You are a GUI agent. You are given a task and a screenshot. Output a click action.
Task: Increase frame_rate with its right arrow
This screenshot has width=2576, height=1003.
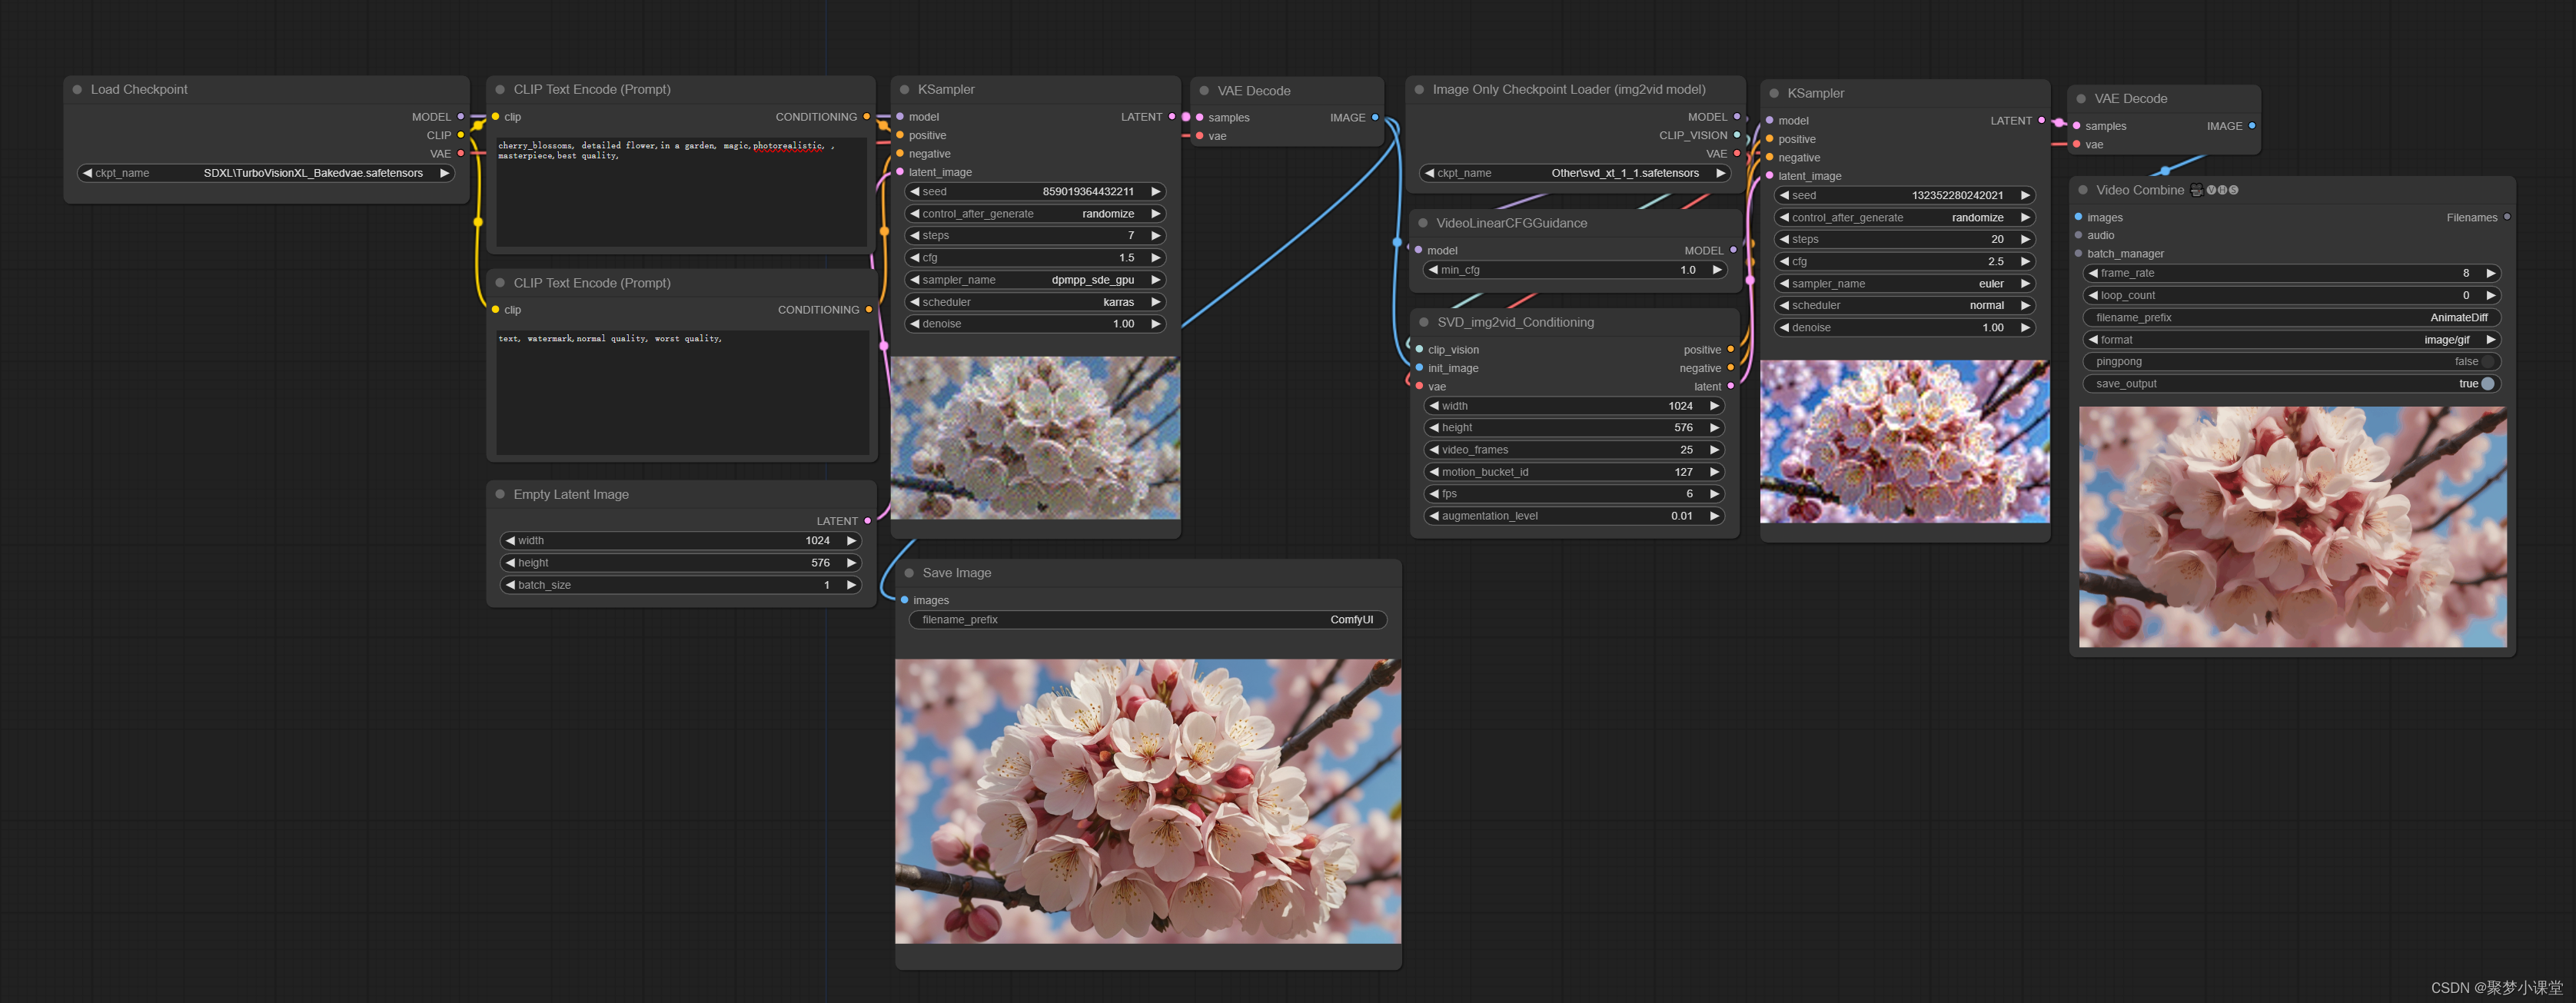point(2490,273)
